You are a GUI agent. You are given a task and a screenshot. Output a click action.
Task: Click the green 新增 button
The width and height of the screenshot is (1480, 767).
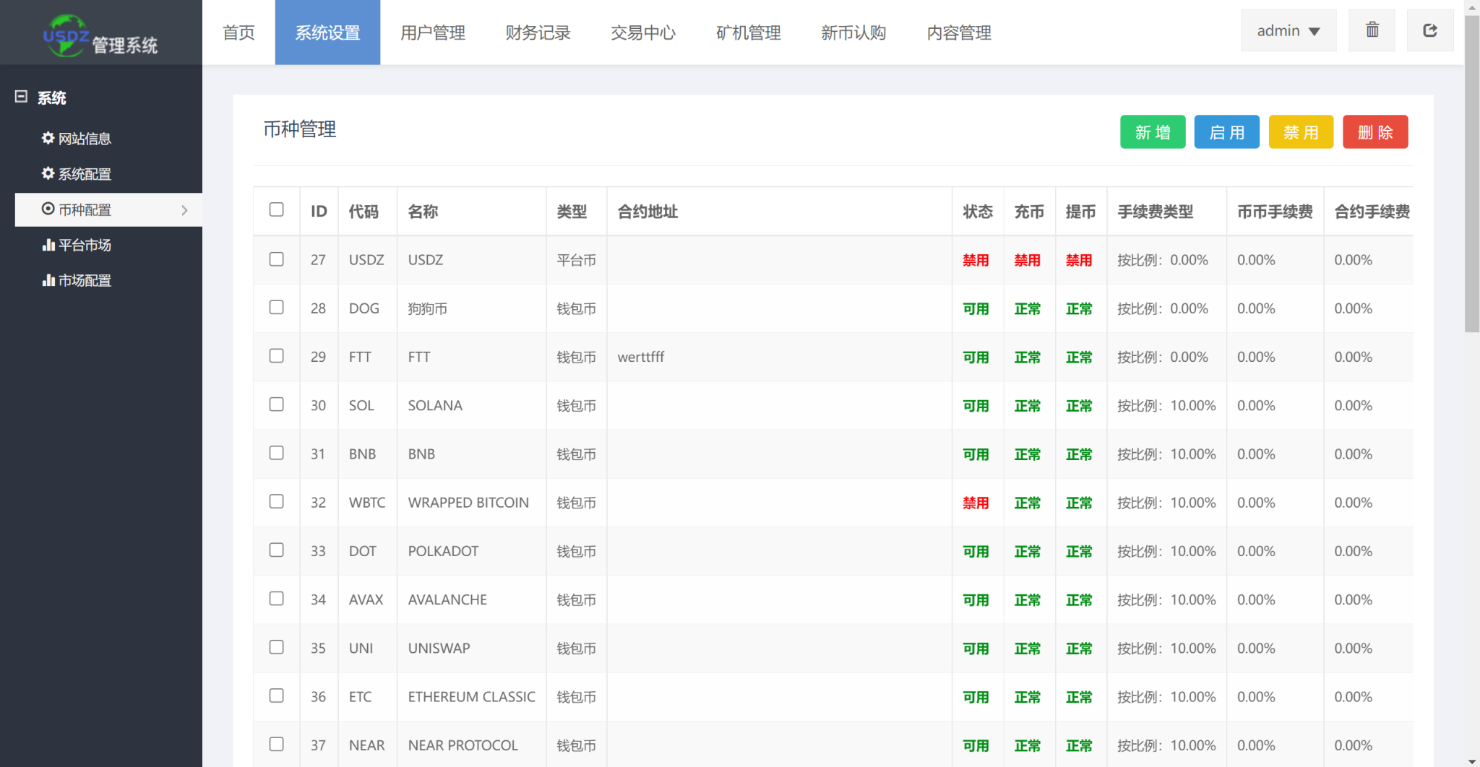click(1152, 132)
